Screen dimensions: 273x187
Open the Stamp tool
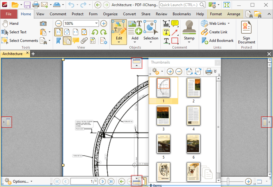click(x=189, y=31)
